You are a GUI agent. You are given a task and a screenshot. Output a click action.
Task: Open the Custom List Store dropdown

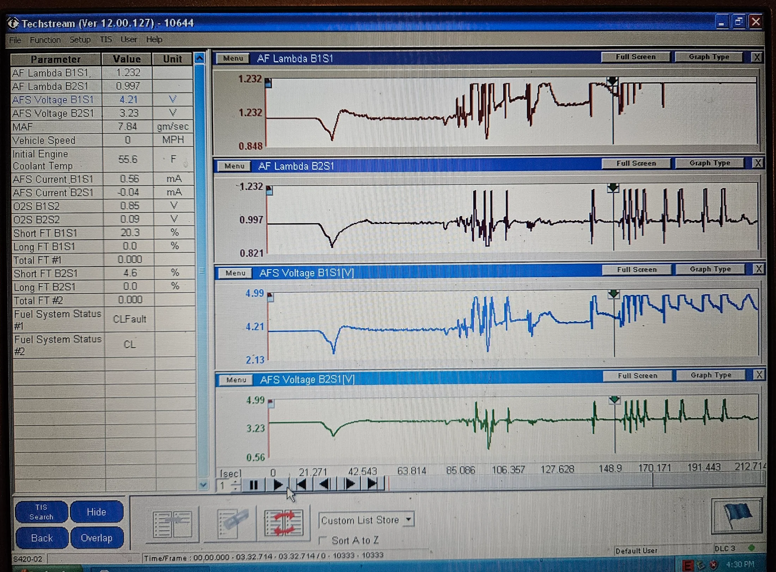click(408, 519)
